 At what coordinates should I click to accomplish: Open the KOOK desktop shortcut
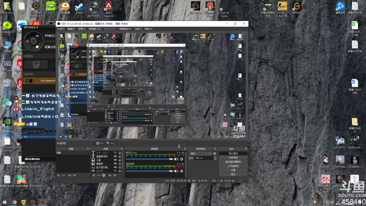pos(51,8)
